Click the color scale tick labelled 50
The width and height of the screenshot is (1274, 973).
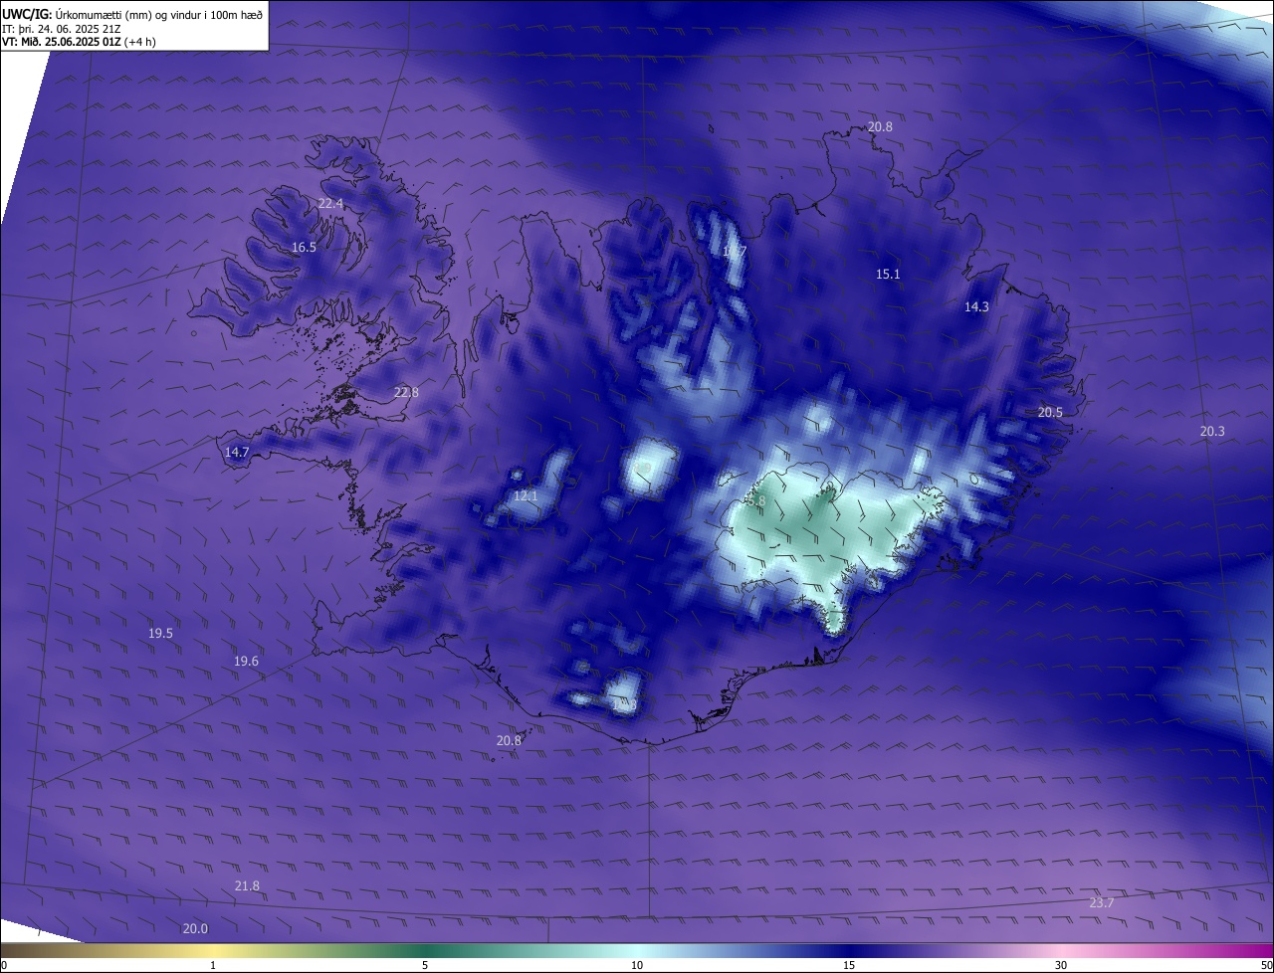(1266, 965)
